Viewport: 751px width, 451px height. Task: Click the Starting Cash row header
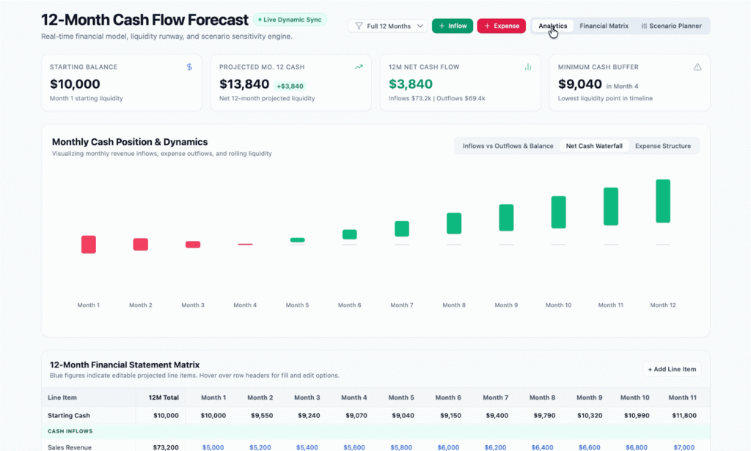click(68, 416)
